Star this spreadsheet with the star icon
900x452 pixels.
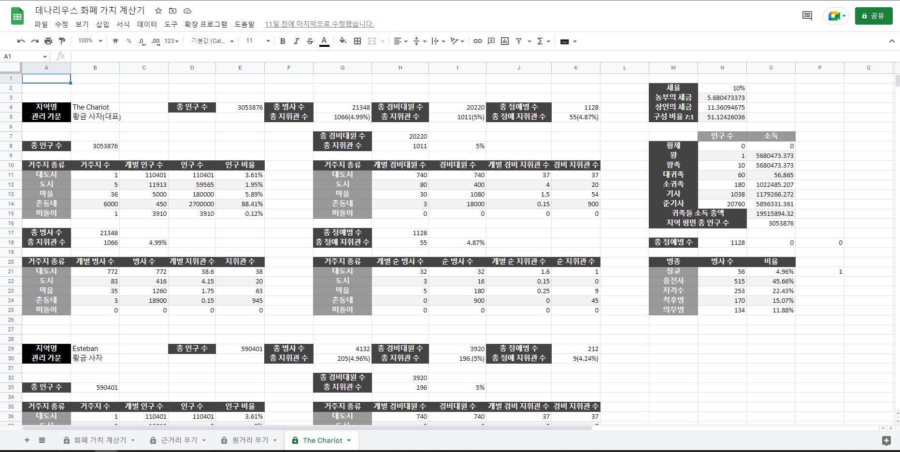tap(158, 11)
